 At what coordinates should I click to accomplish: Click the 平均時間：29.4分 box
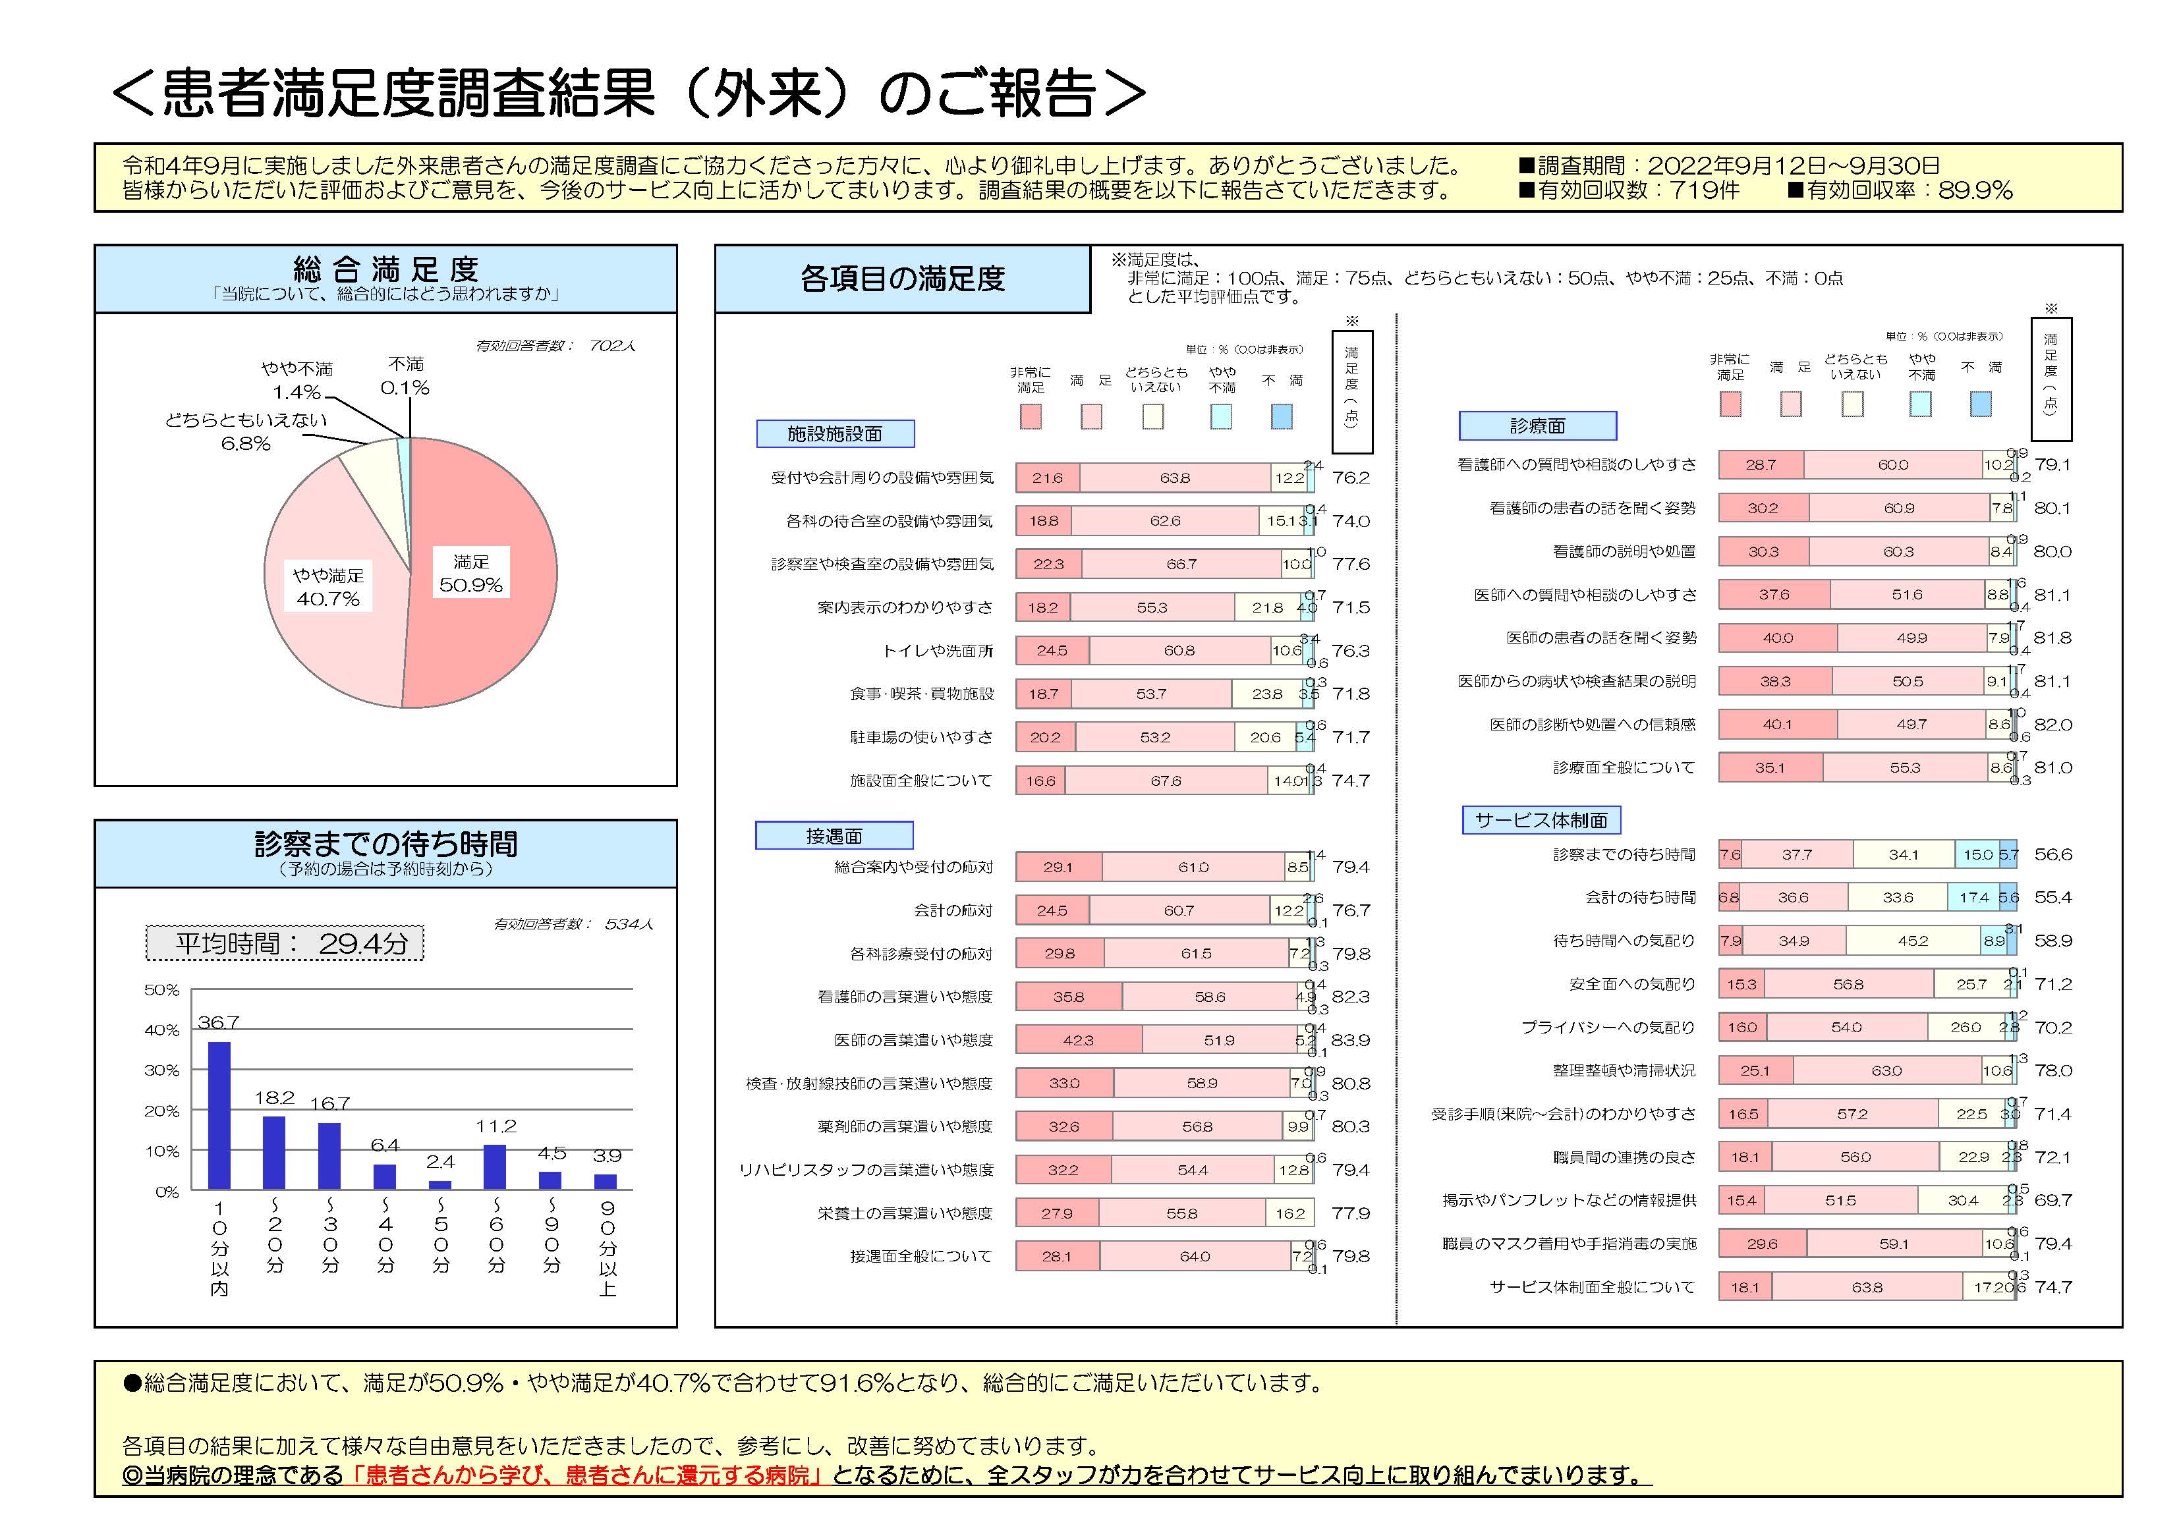click(285, 943)
